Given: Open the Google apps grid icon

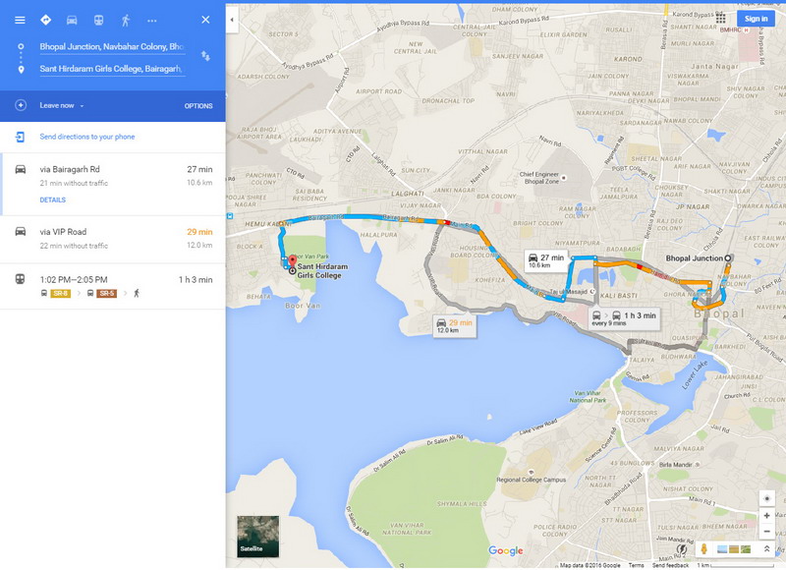Looking at the screenshot, I should click(721, 19).
